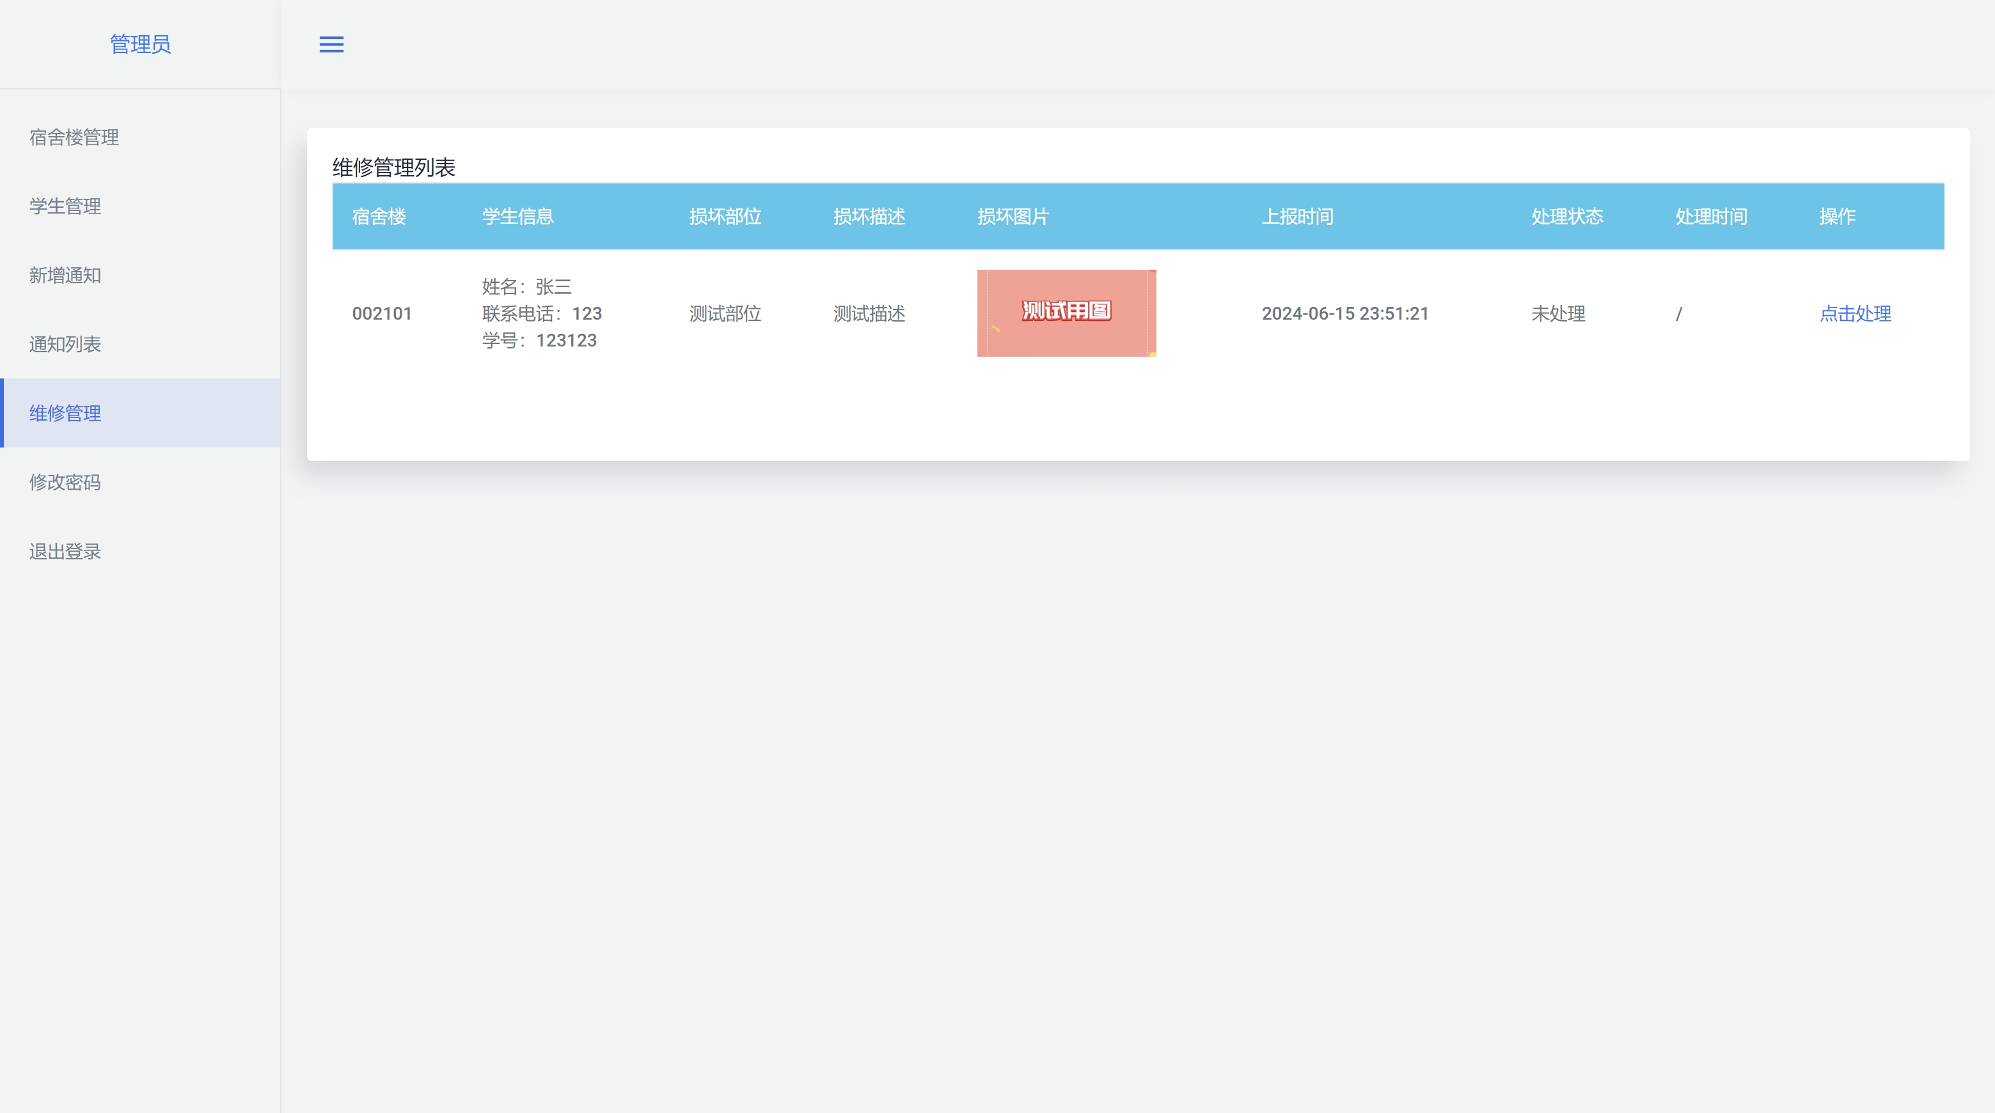Screen dimensions: 1995x1113
Task: Click the 学生信息 column header
Action: (x=517, y=217)
